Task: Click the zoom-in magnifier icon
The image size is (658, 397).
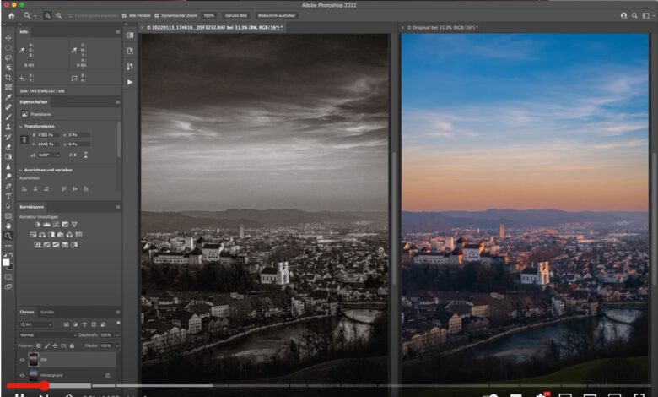Action: [47, 15]
